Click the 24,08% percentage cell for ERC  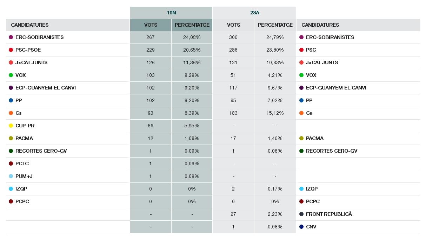(x=192, y=37)
